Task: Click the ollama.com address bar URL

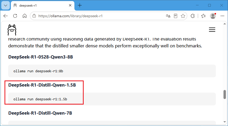Action: coord(70,16)
